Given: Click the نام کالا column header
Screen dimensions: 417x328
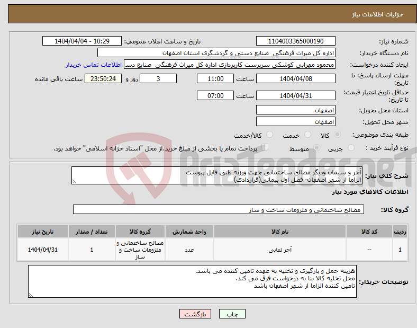Looking at the screenshot, I should [280, 232].
